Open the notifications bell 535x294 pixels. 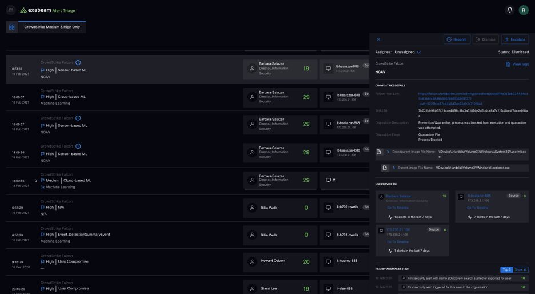[509, 10]
